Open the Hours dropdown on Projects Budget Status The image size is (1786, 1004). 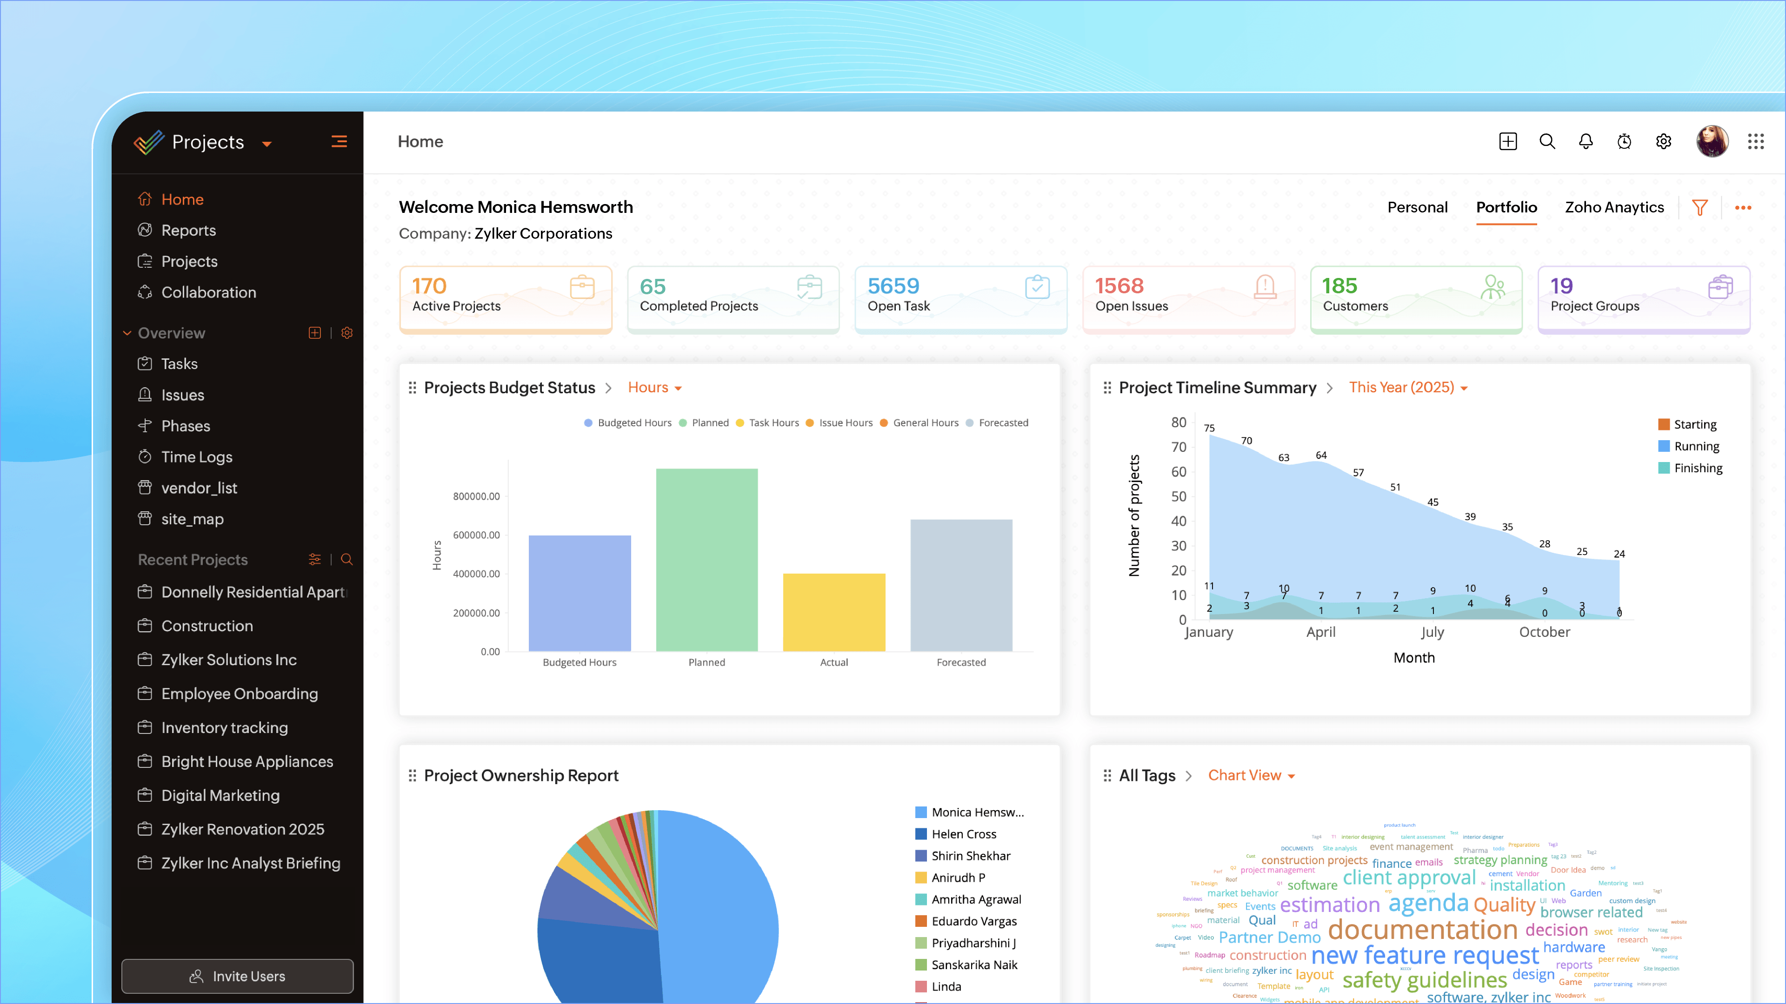pos(653,387)
